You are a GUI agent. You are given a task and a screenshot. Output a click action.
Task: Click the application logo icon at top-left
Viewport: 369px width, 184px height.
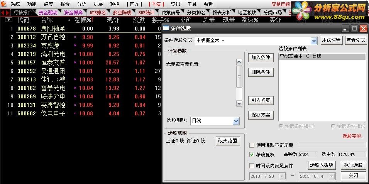(x=3, y=4)
